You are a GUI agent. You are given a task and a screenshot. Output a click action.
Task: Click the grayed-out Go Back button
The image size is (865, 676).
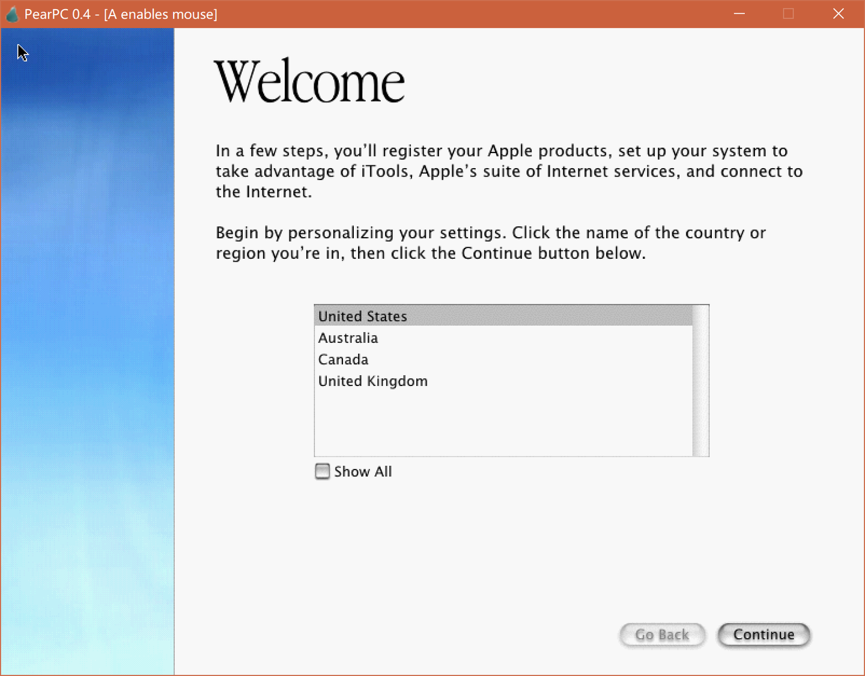[x=662, y=635]
